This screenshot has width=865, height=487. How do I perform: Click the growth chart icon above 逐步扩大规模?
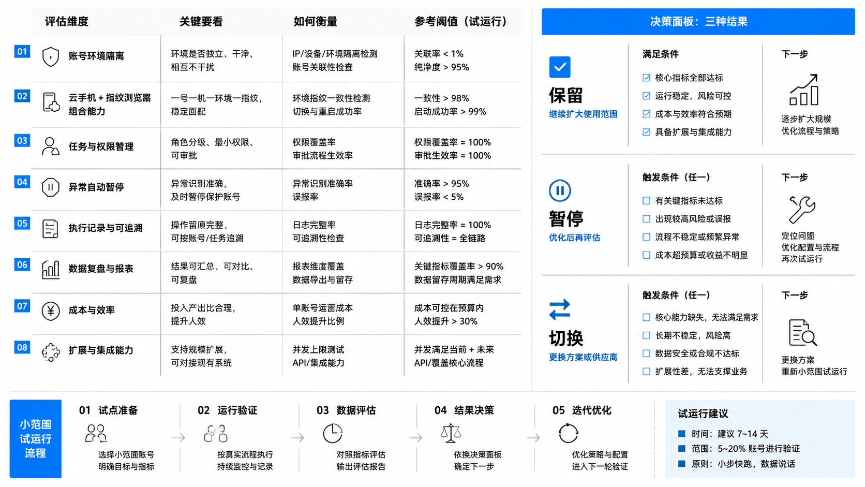(804, 90)
